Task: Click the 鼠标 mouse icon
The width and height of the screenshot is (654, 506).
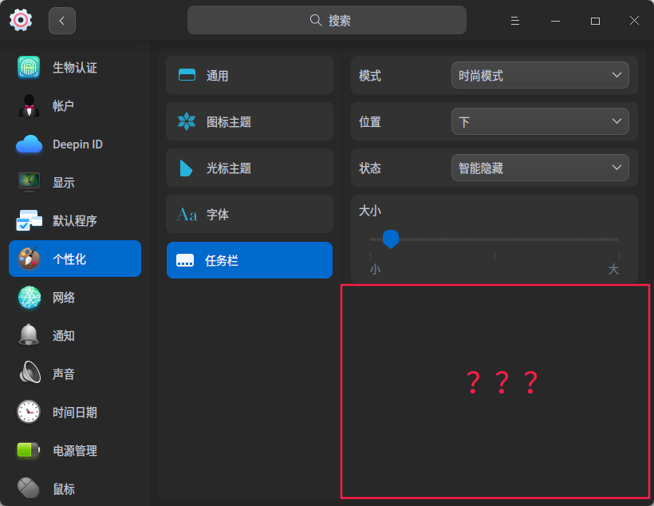Action: coord(29,488)
